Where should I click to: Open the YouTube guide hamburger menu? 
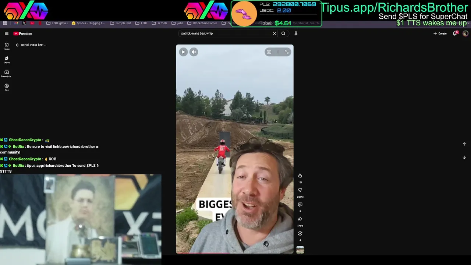pyautogui.click(x=7, y=33)
